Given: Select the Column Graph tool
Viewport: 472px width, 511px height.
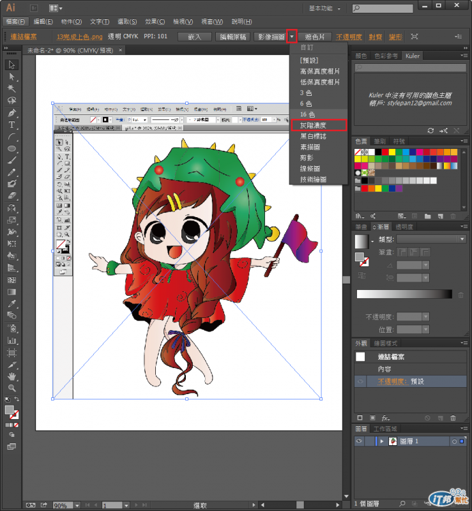Looking at the screenshot, I should tap(11, 340).
